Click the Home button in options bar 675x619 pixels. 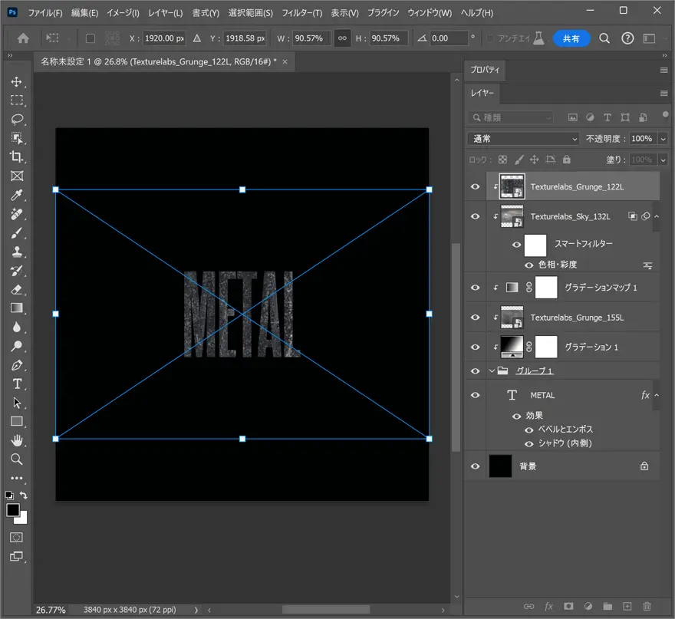23,38
